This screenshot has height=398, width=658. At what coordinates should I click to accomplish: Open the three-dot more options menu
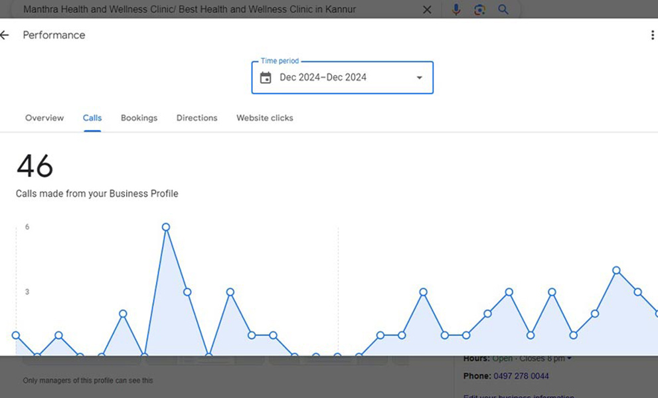652,35
